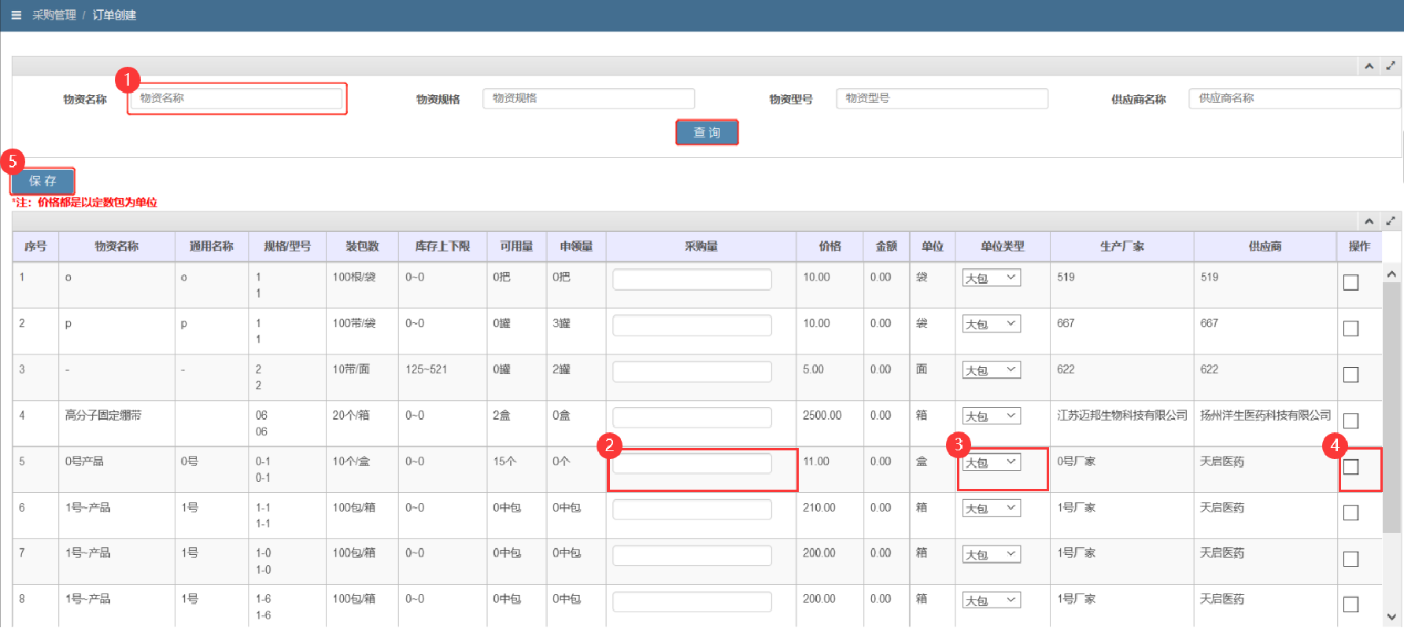Screen dimensions: 1404x628
Task: Expand the search panel to fullscreen
Action: [1391, 66]
